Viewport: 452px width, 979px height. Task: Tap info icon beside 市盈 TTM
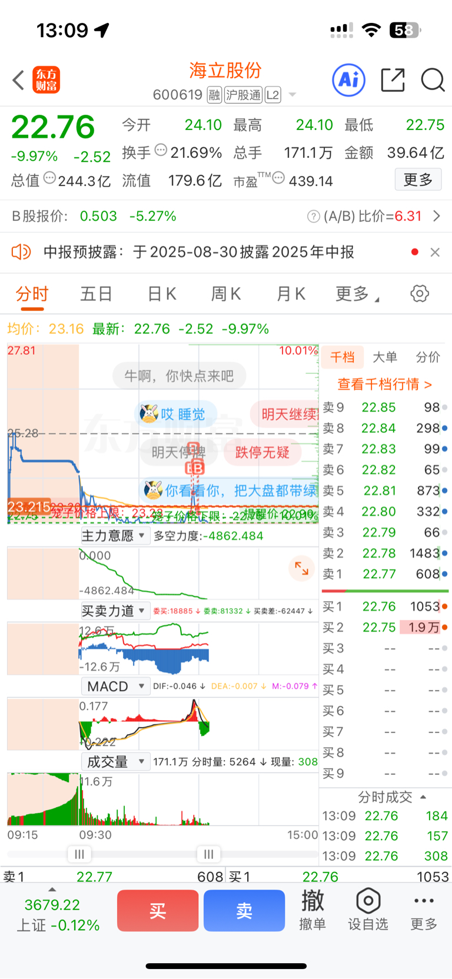(278, 178)
